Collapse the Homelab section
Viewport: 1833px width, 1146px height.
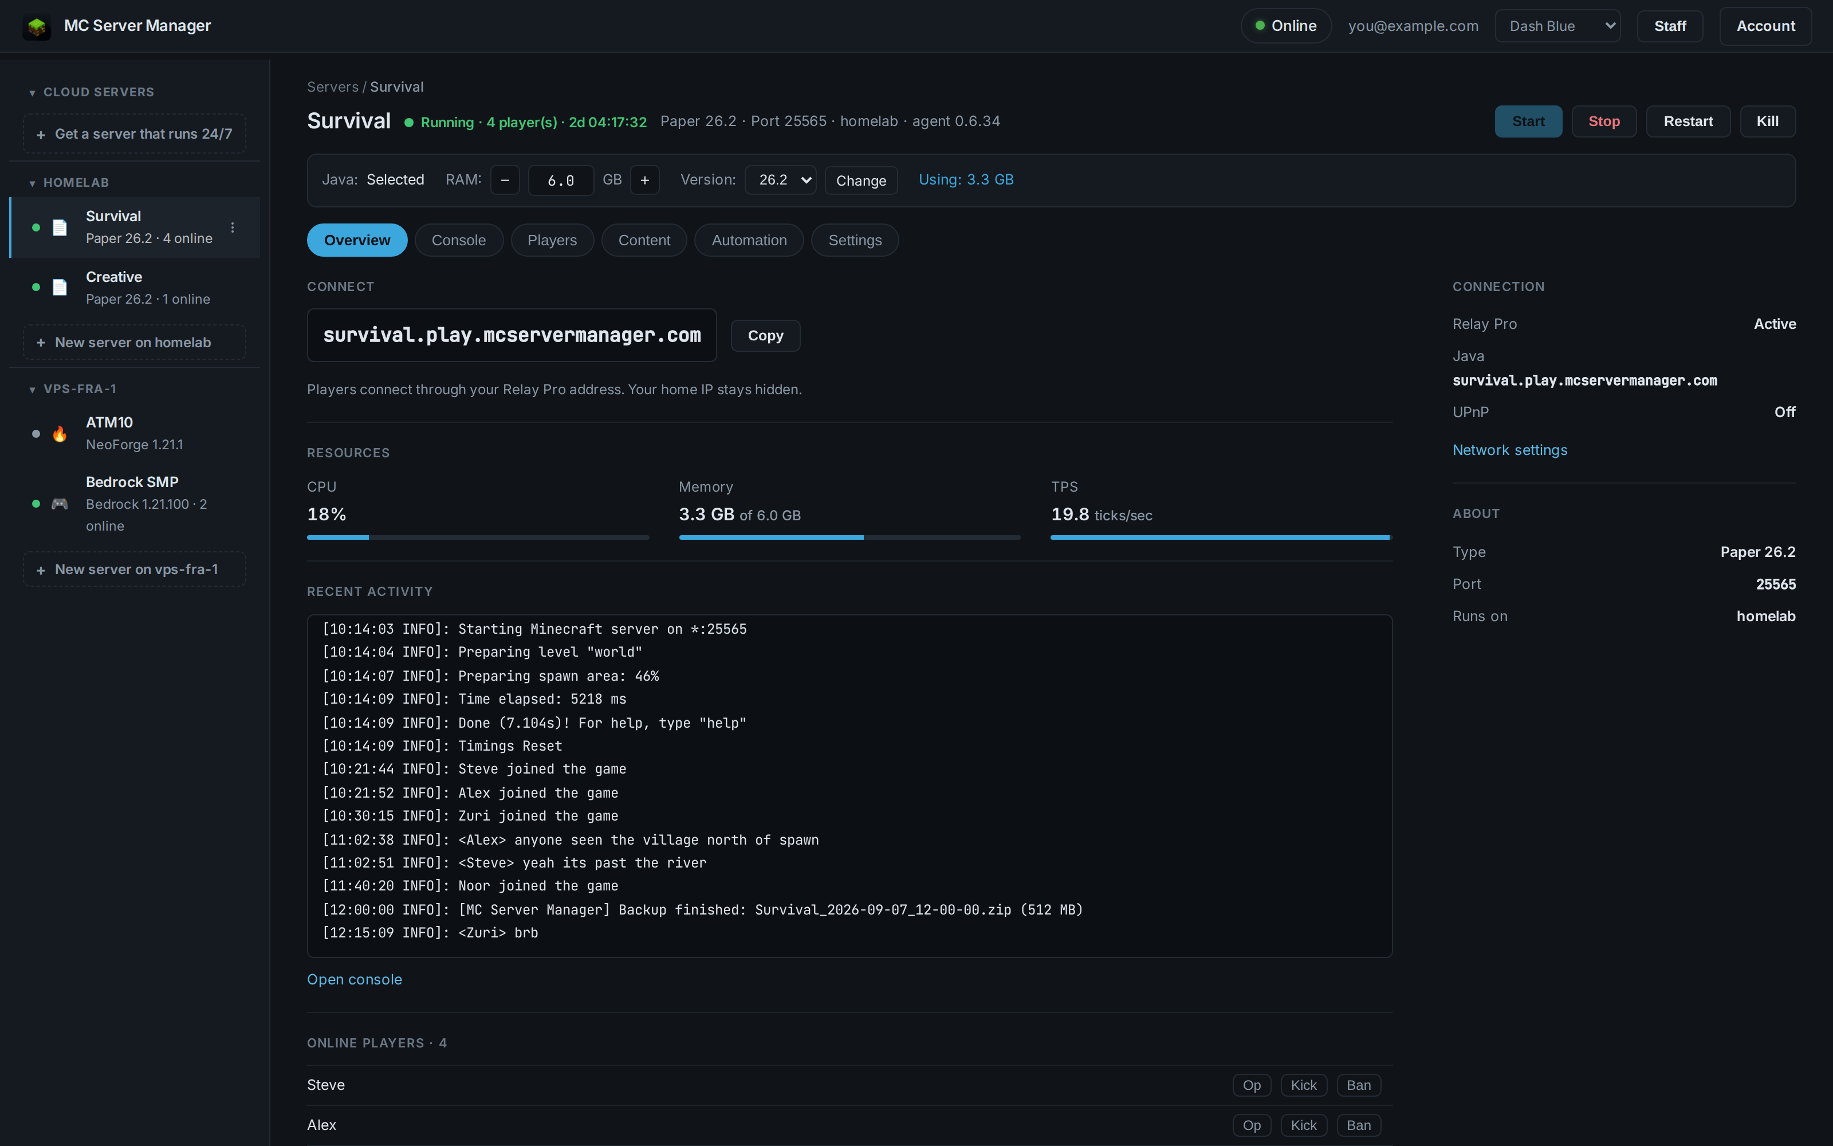click(x=69, y=183)
